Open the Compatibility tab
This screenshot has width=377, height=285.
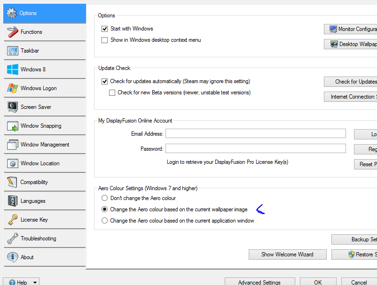coord(34,182)
